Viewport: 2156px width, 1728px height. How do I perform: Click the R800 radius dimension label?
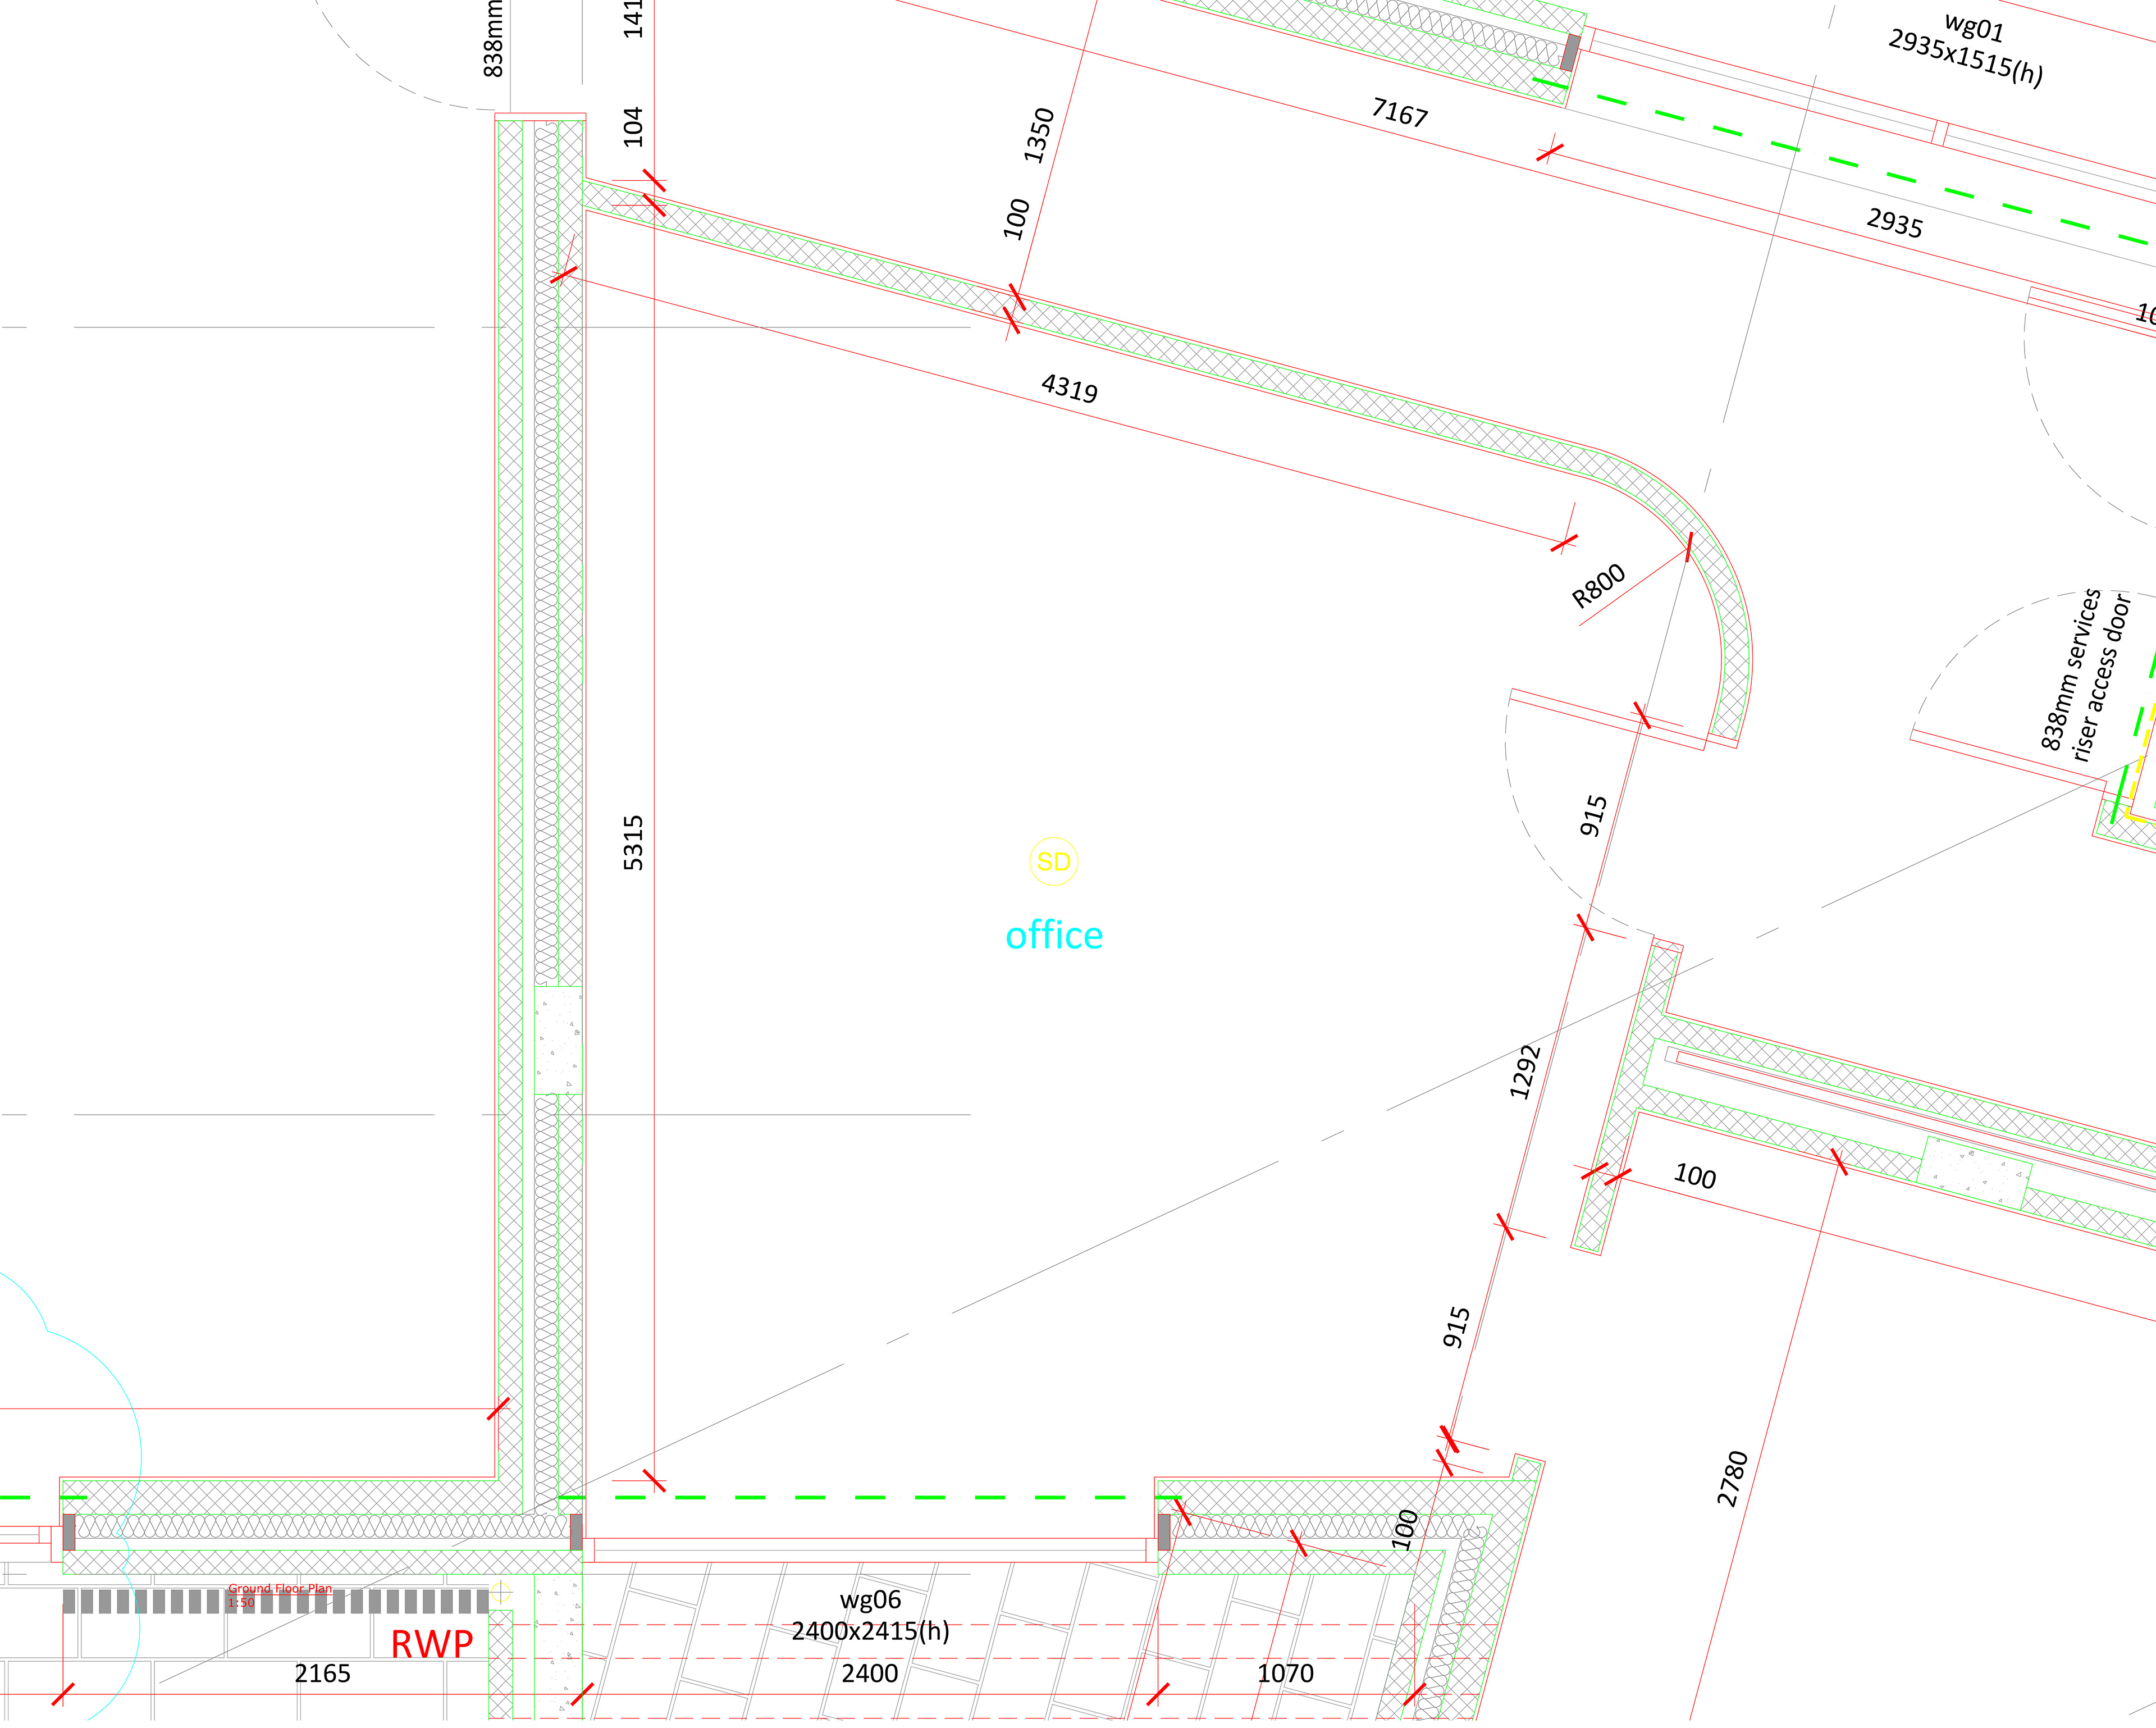1597,586
